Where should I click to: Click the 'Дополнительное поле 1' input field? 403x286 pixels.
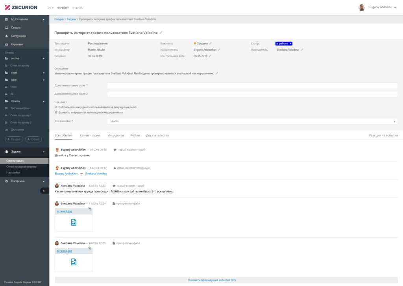(252, 86)
